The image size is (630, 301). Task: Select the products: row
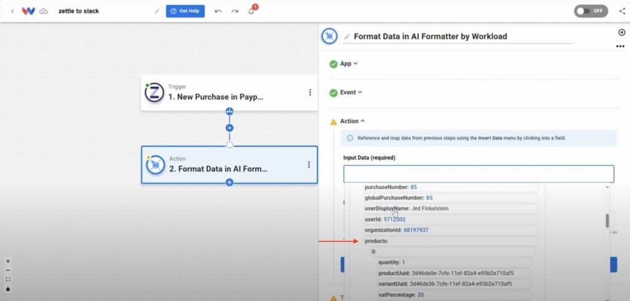450,241
